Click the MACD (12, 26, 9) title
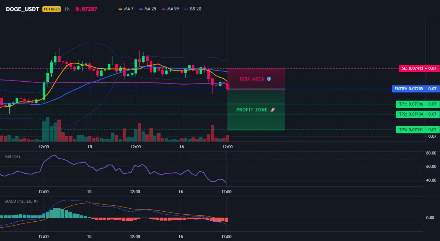The image size is (440, 241). pyautogui.click(x=21, y=201)
